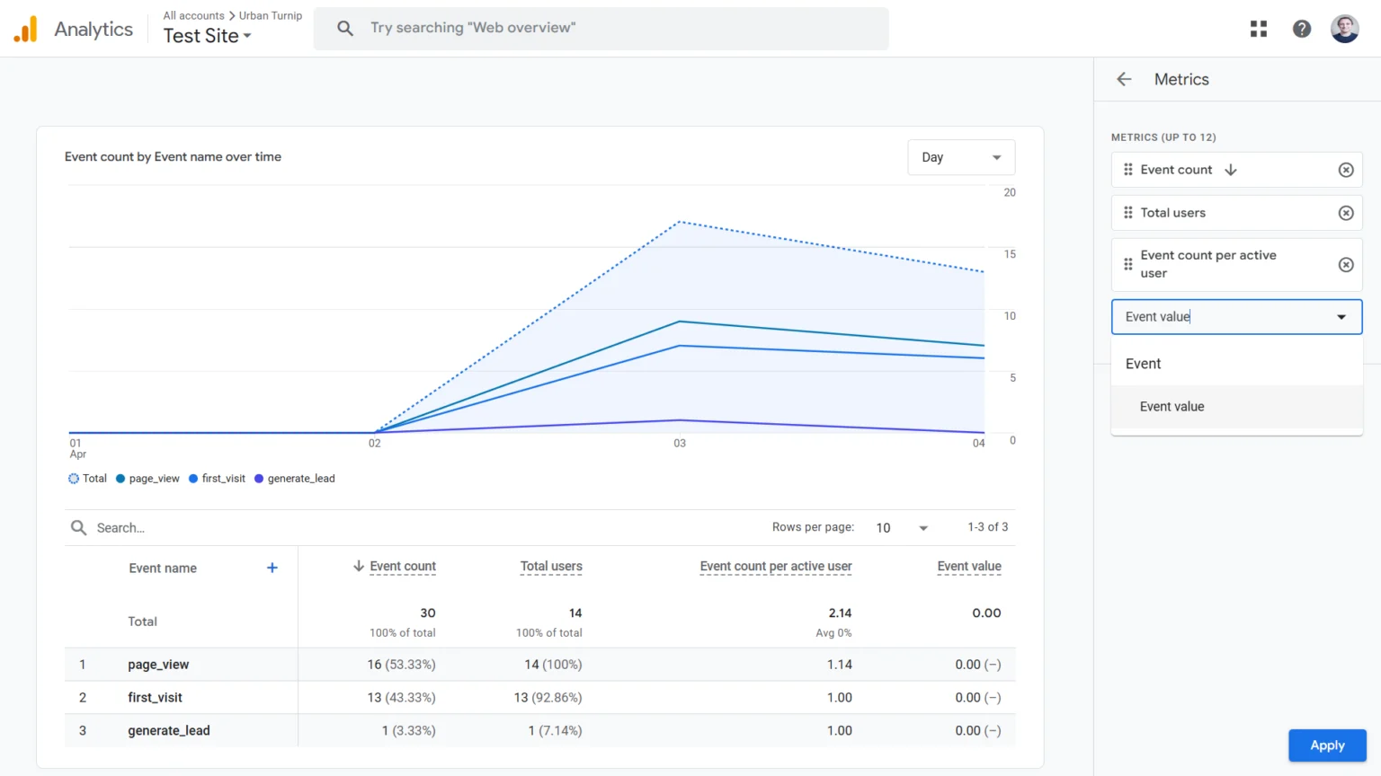Click the Google Analytics logo
This screenshot has height=776, width=1381.
[26, 29]
